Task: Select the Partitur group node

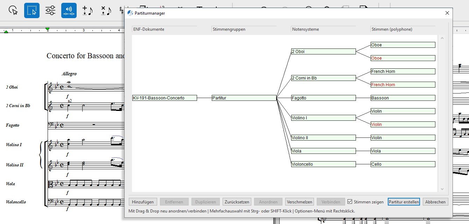Action: pyautogui.click(x=244, y=98)
